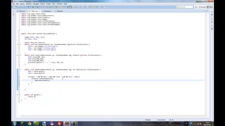Open the Search menu
This screenshot has width=225, height=126.
click(x=43, y=4)
